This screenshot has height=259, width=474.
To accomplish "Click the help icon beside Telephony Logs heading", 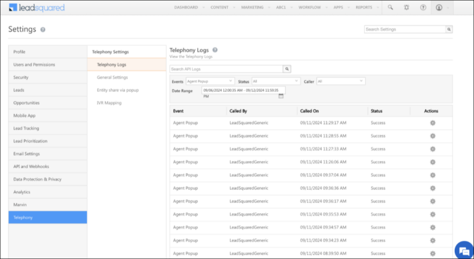I will pos(215,49).
